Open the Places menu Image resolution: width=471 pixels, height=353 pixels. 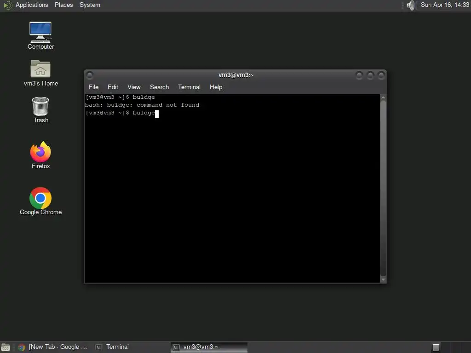tap(63, 5)
